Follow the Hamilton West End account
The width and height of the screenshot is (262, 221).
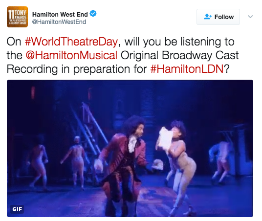(218, 17)
